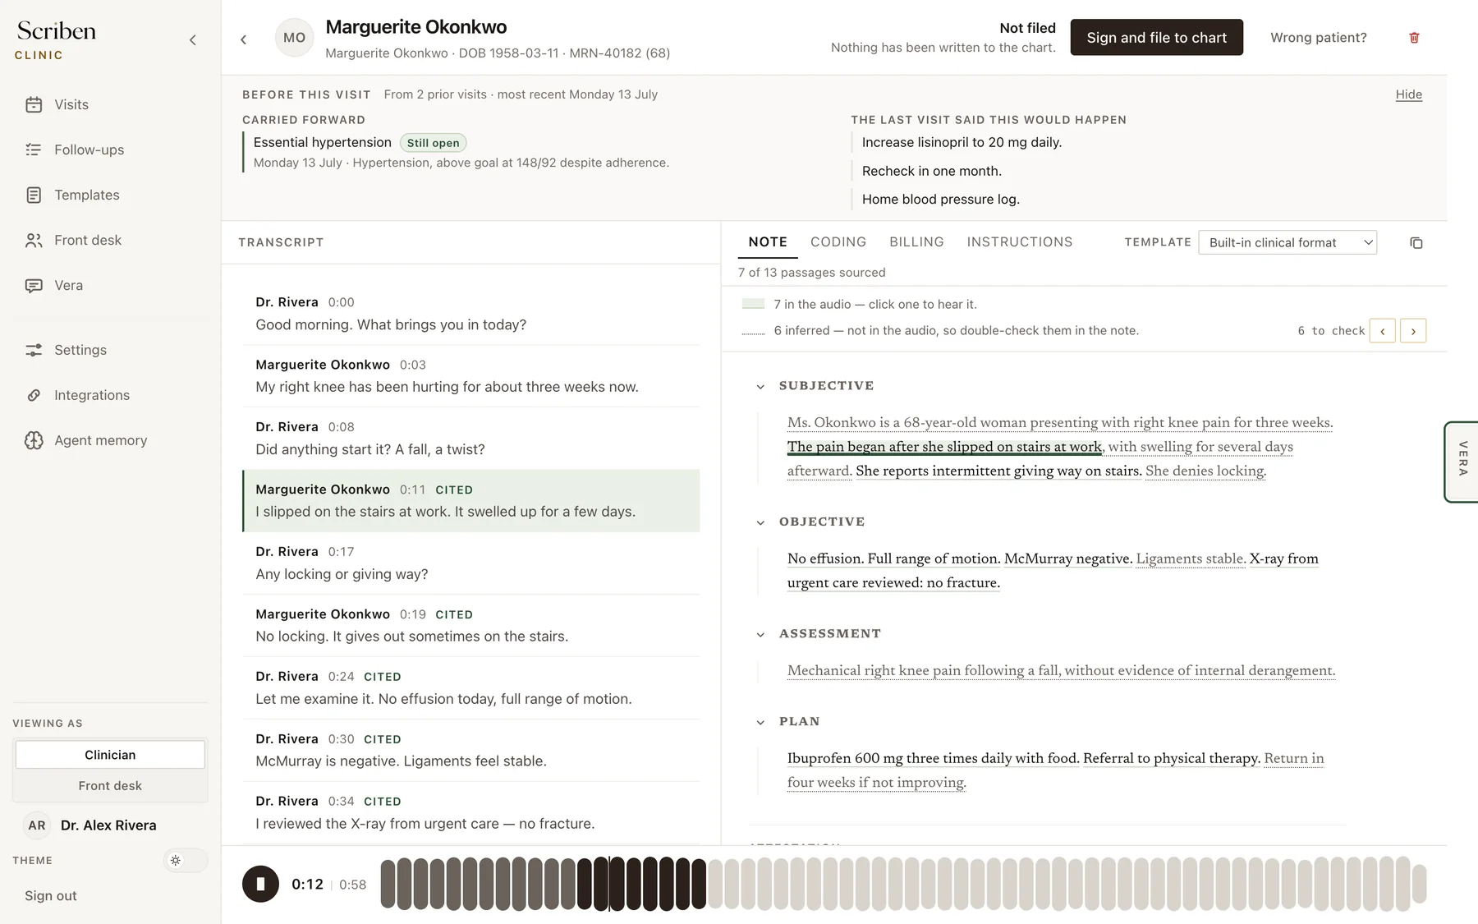
Task: Open the Settings sliders icon
Action: click(x=34, y=350)
